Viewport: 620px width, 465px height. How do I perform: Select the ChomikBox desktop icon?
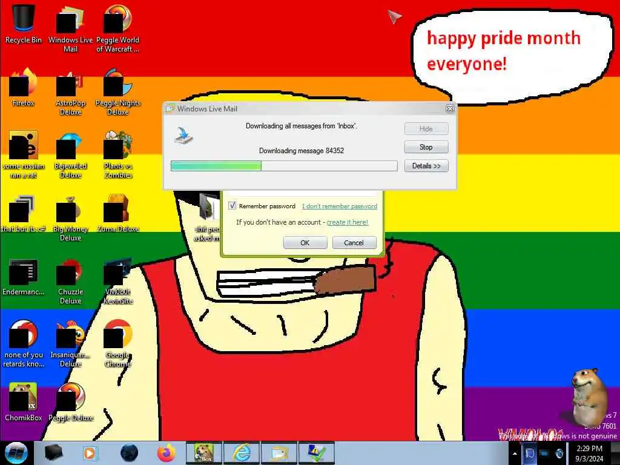click(24, 403)
